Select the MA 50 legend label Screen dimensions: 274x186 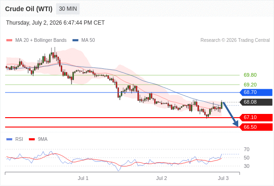pyautogui.click(x=88, y=40)
